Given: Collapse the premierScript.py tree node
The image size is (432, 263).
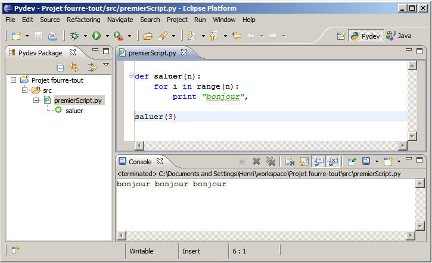Looking at the screenshot, I should pos(36,101).
